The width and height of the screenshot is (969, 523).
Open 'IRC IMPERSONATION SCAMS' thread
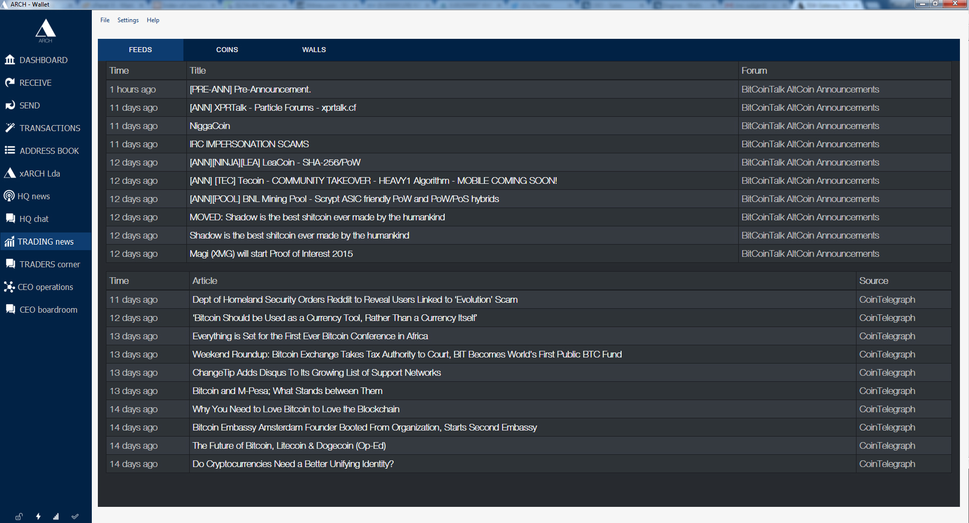(x=249, y=144)
